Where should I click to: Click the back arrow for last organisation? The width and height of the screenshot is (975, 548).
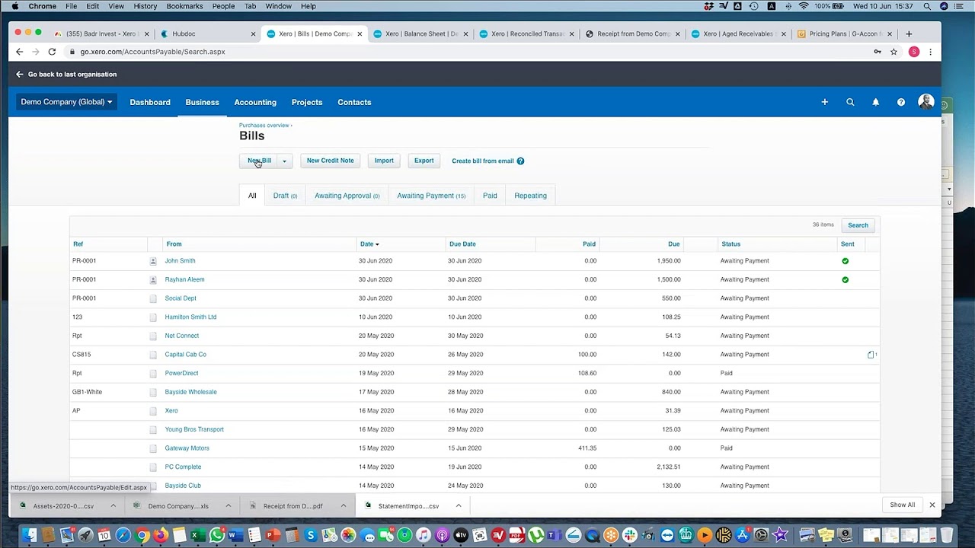pyautogui.click(x=20, y=75)
